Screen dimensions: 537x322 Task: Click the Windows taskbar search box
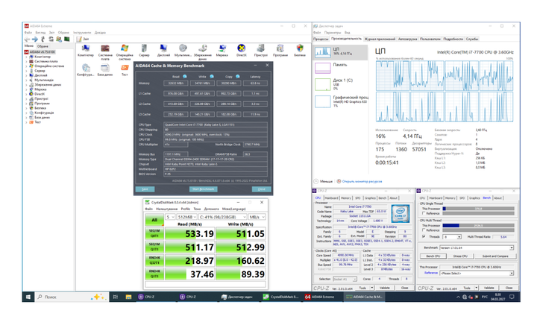pos(72,297)
